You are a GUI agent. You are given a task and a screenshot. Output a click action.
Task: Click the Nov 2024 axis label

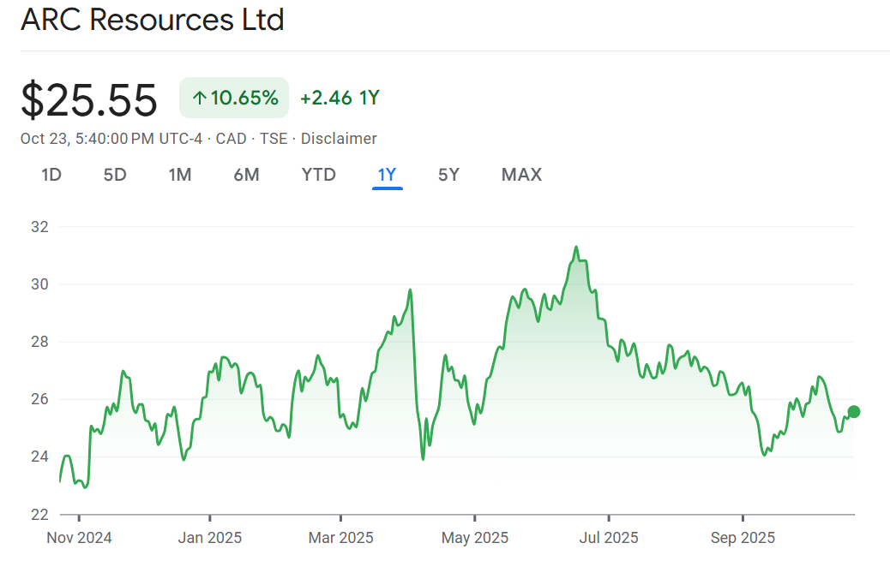coord(79,538)
